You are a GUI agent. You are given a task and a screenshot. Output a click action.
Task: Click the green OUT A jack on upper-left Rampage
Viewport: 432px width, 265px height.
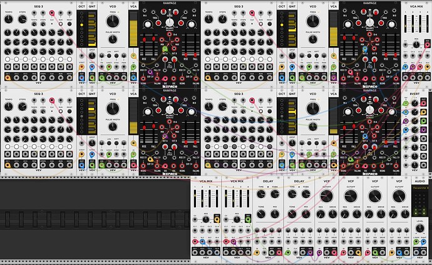(x=165, y=49)
